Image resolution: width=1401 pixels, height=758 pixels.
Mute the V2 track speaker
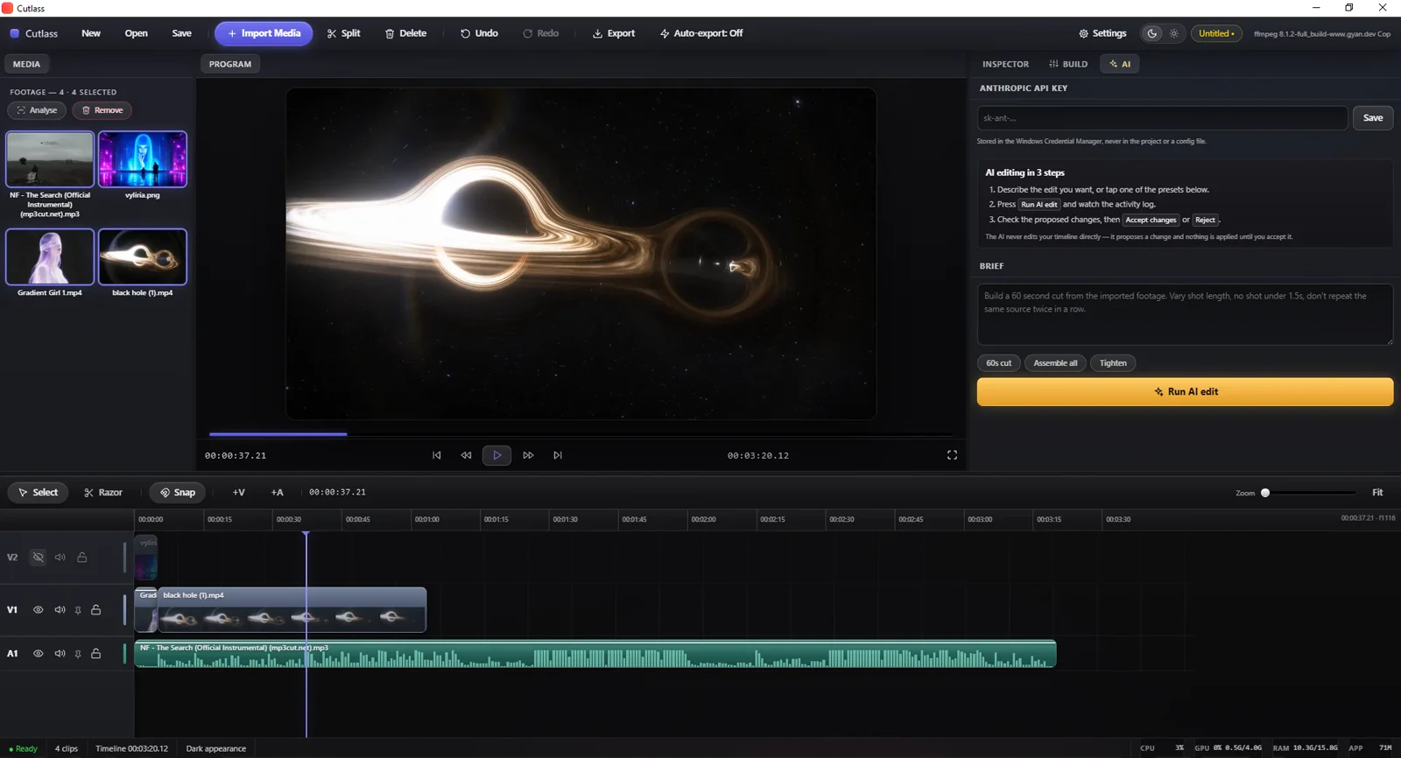[60, 558]
